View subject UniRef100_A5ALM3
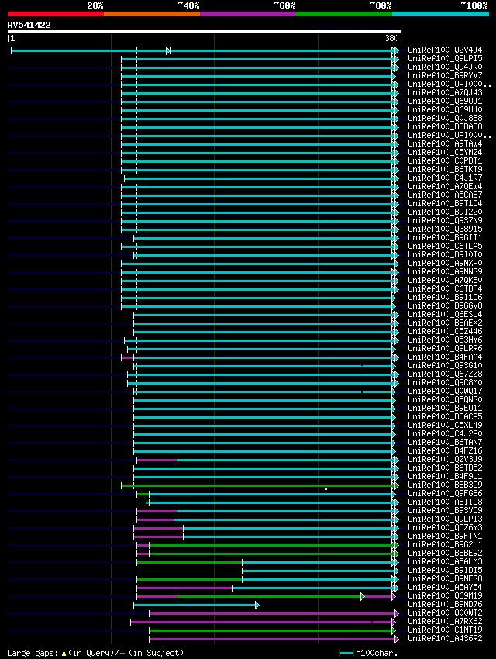 (445, 561)
